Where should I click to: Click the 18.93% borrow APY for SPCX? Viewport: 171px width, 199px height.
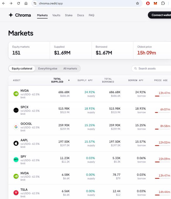click(x=141, y=109)
